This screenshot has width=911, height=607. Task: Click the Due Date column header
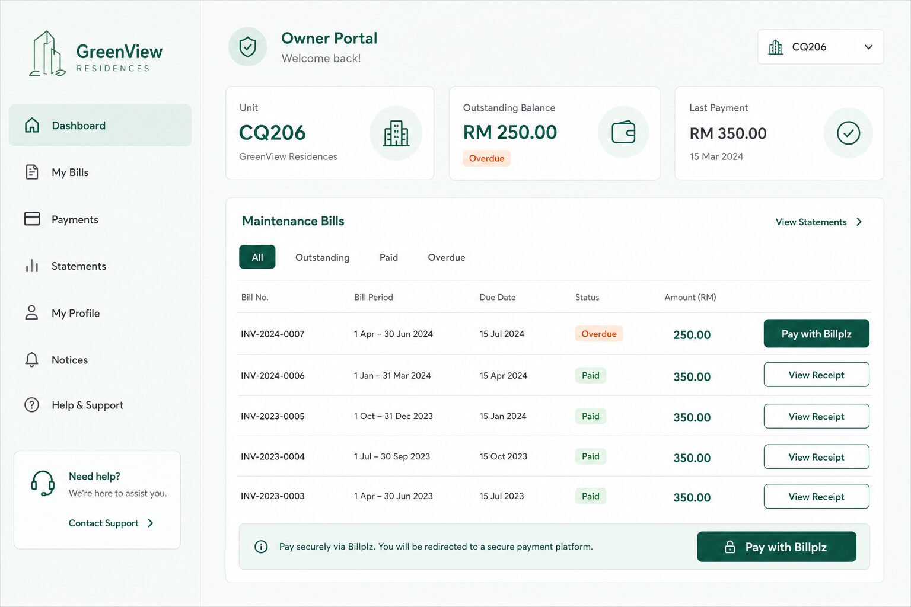point(497,297)
